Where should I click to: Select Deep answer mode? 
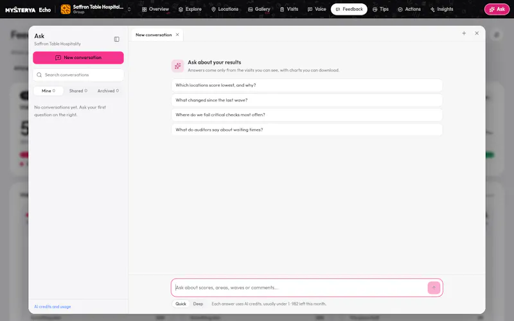point(198,304)
